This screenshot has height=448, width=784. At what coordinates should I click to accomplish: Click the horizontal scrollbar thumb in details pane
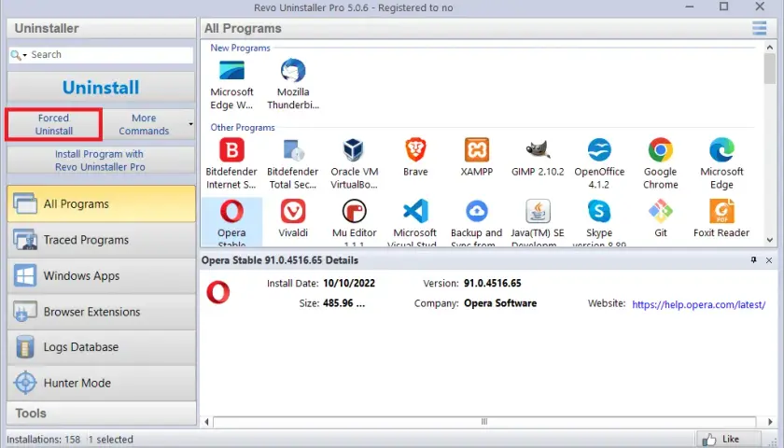point(484,422)
